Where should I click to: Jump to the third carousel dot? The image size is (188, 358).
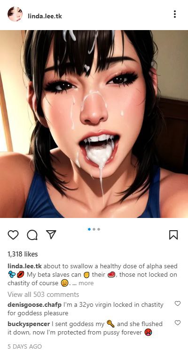[99, 229]
